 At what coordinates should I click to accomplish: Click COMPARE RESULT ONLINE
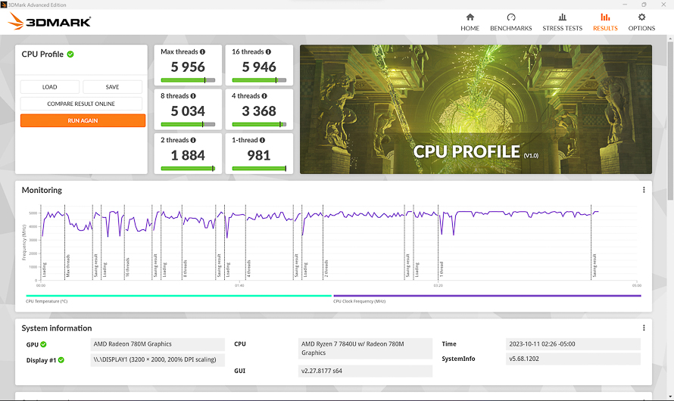(81, 104)
